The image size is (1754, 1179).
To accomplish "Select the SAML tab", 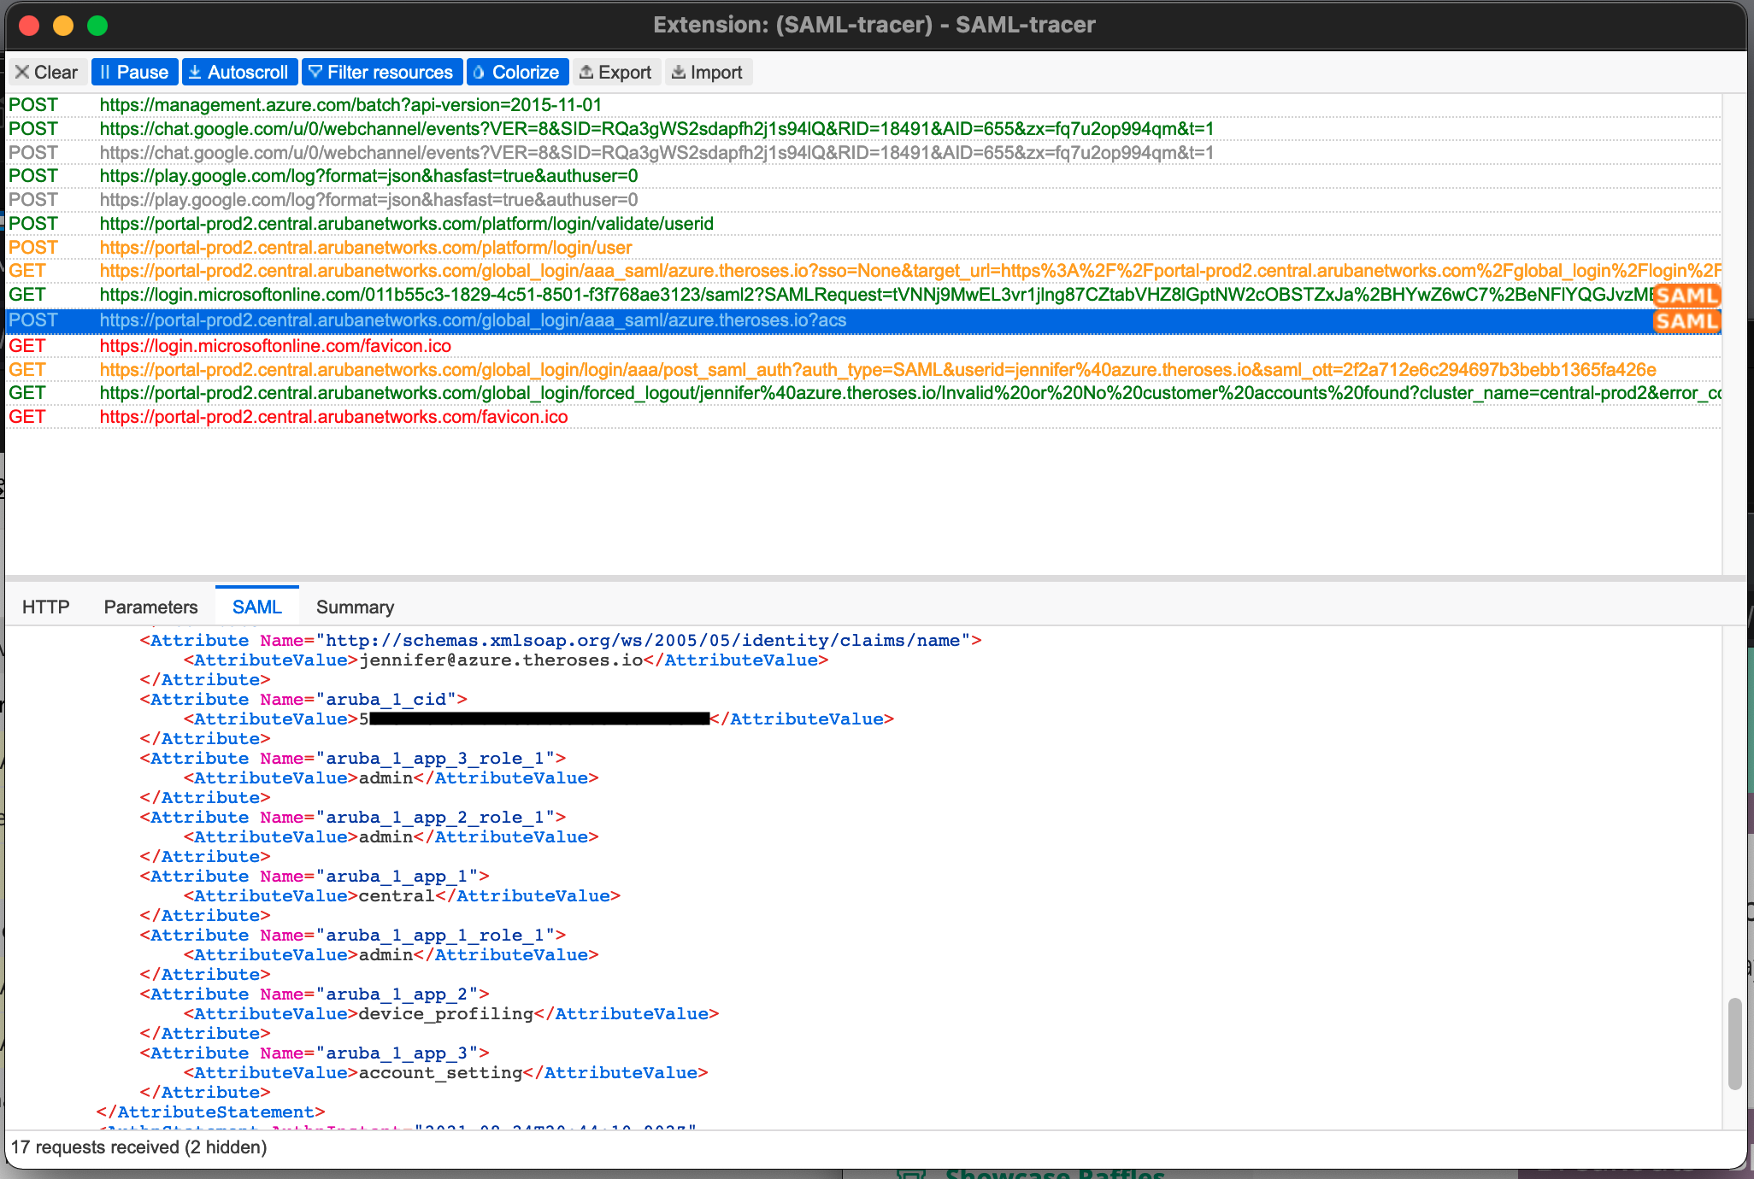I will 256,607.
